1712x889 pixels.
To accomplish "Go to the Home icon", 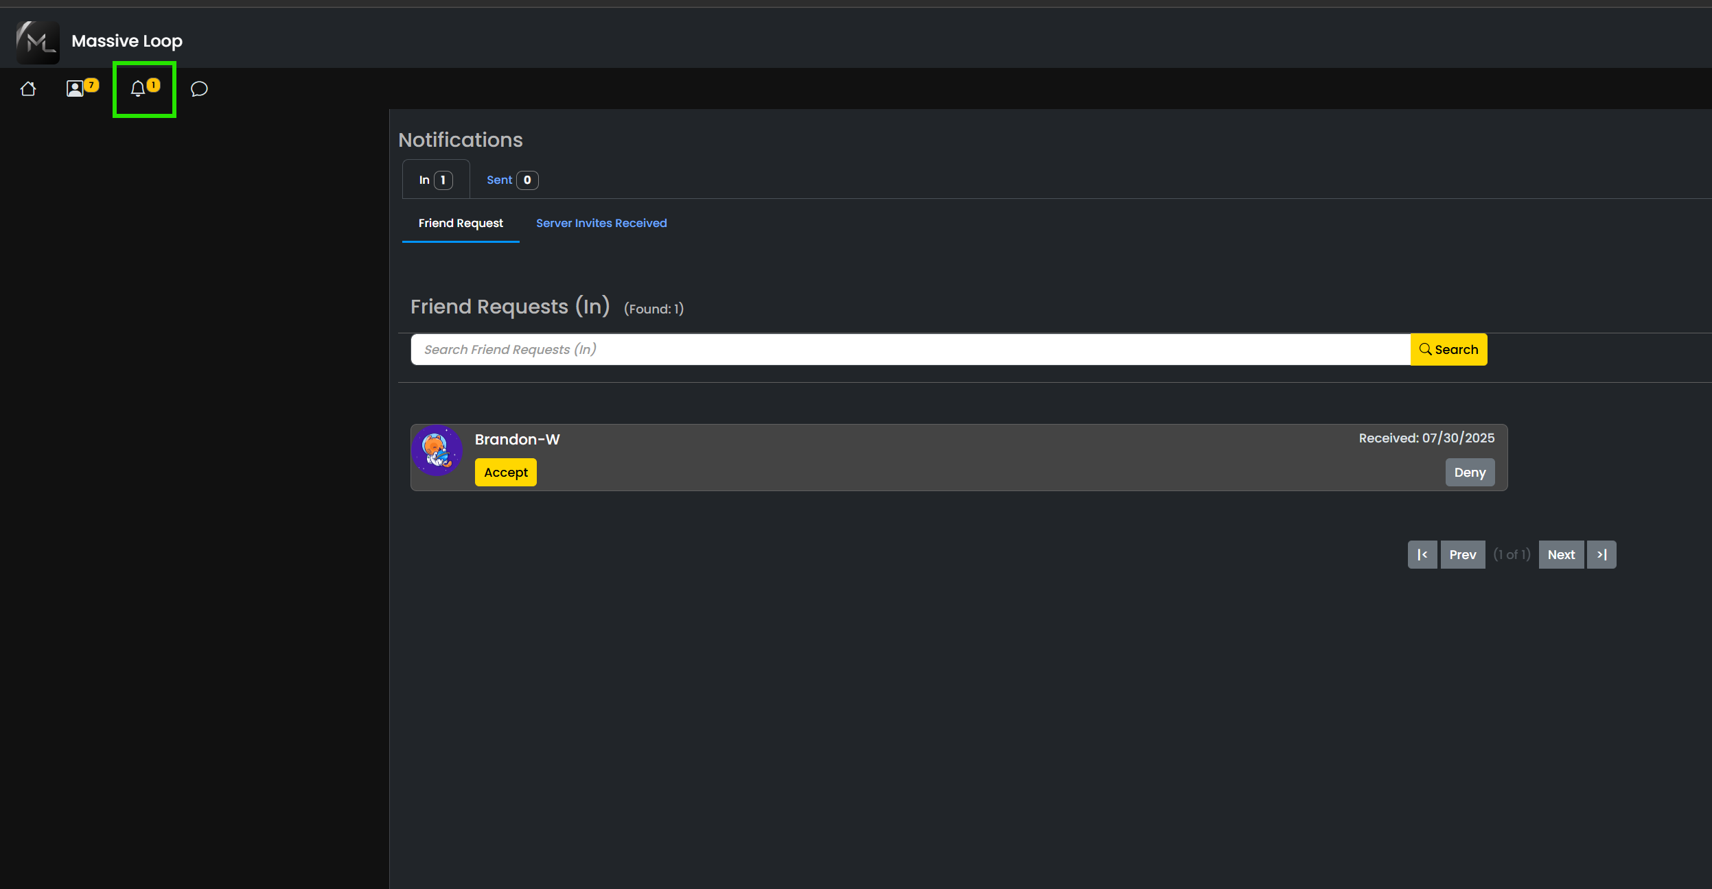I will click(x=28, y=89).
